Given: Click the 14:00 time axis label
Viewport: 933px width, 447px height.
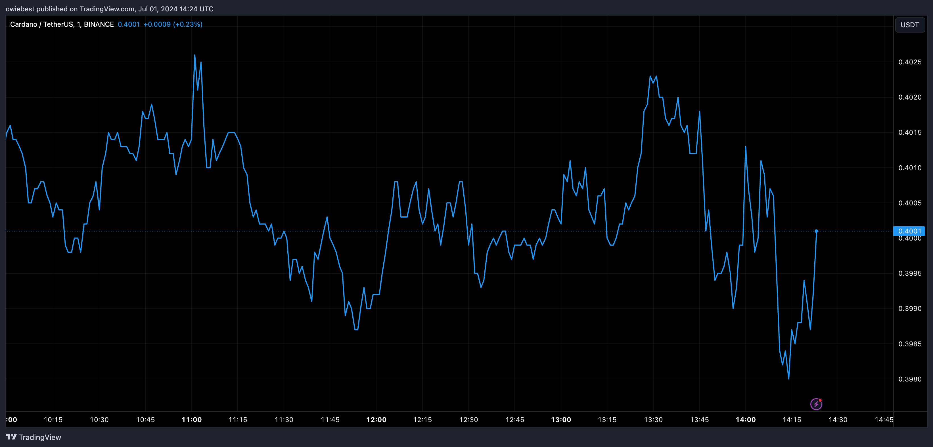Looking at the screenshot, I should 746,419.
